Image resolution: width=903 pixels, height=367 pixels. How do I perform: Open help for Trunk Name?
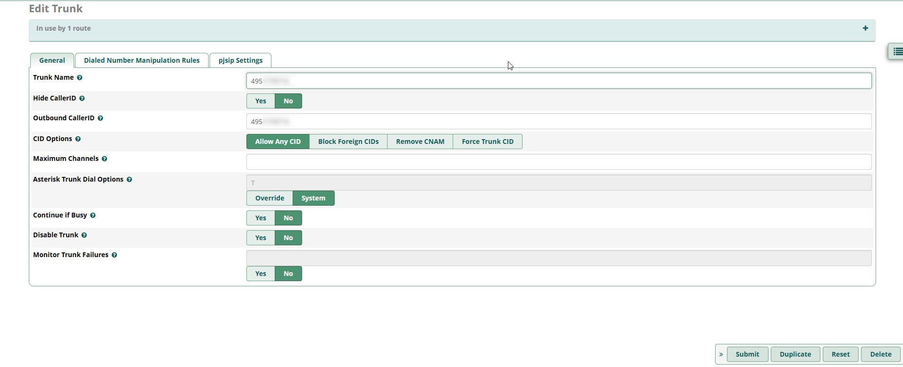pyautogui.click(x=80, y=78)
